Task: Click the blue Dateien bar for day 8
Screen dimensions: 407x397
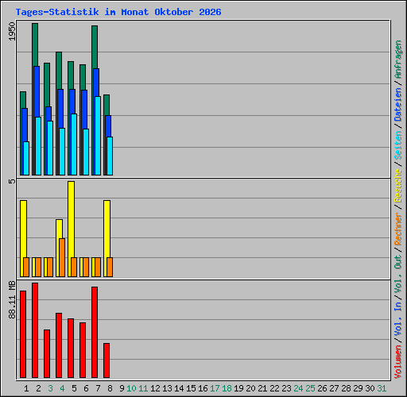Action: pos(108,125)
